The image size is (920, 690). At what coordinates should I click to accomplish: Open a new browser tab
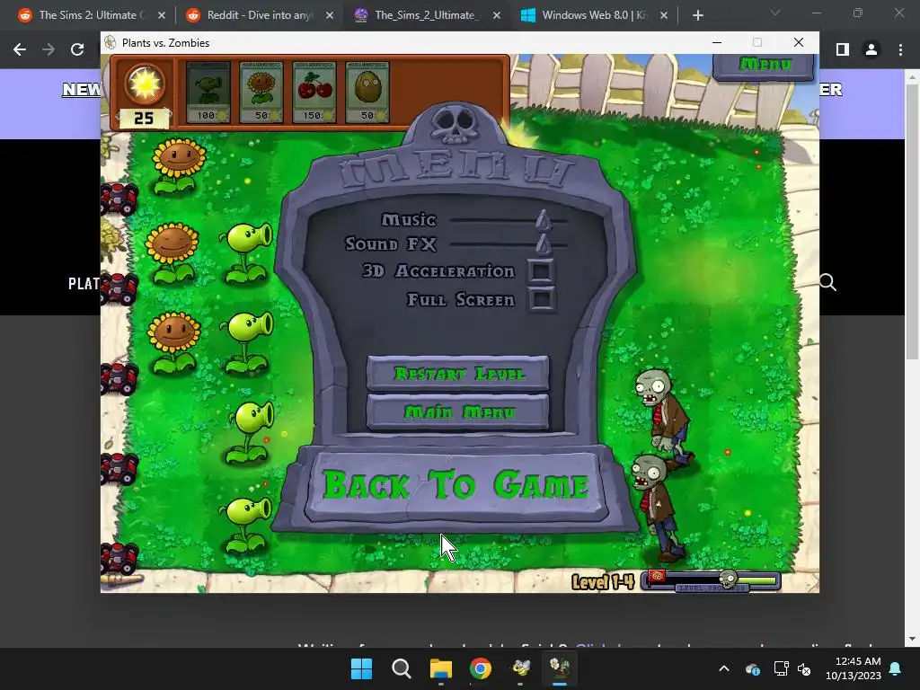click(697, 15)
